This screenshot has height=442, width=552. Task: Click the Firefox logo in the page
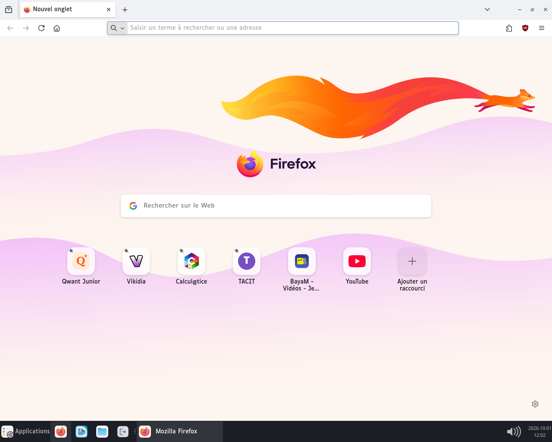[276, 164]
